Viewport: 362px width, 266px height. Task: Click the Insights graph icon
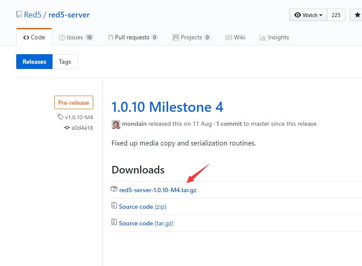[263, 38]
